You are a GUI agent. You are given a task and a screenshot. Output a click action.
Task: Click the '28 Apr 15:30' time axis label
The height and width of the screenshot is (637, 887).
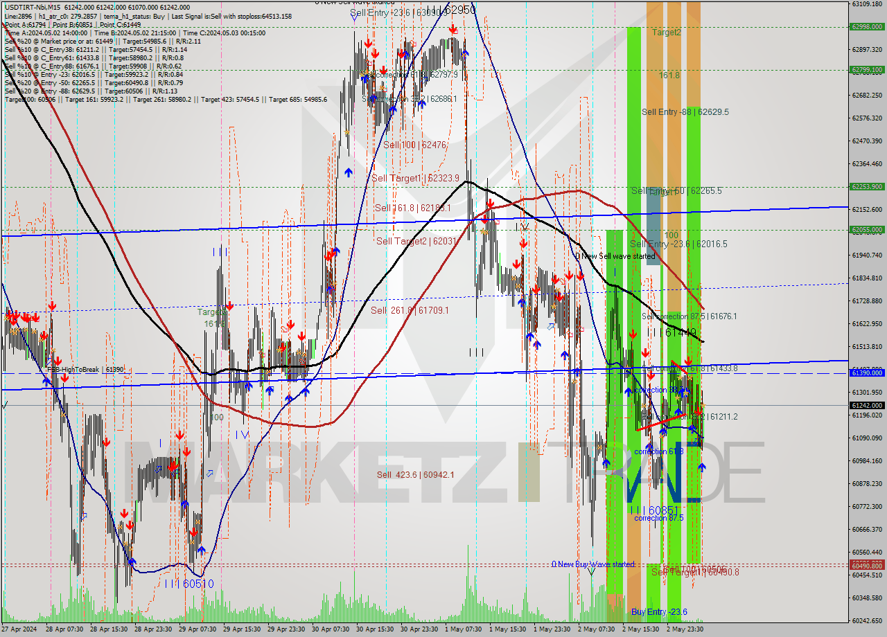pyautogui.click(x=109, y=629)
